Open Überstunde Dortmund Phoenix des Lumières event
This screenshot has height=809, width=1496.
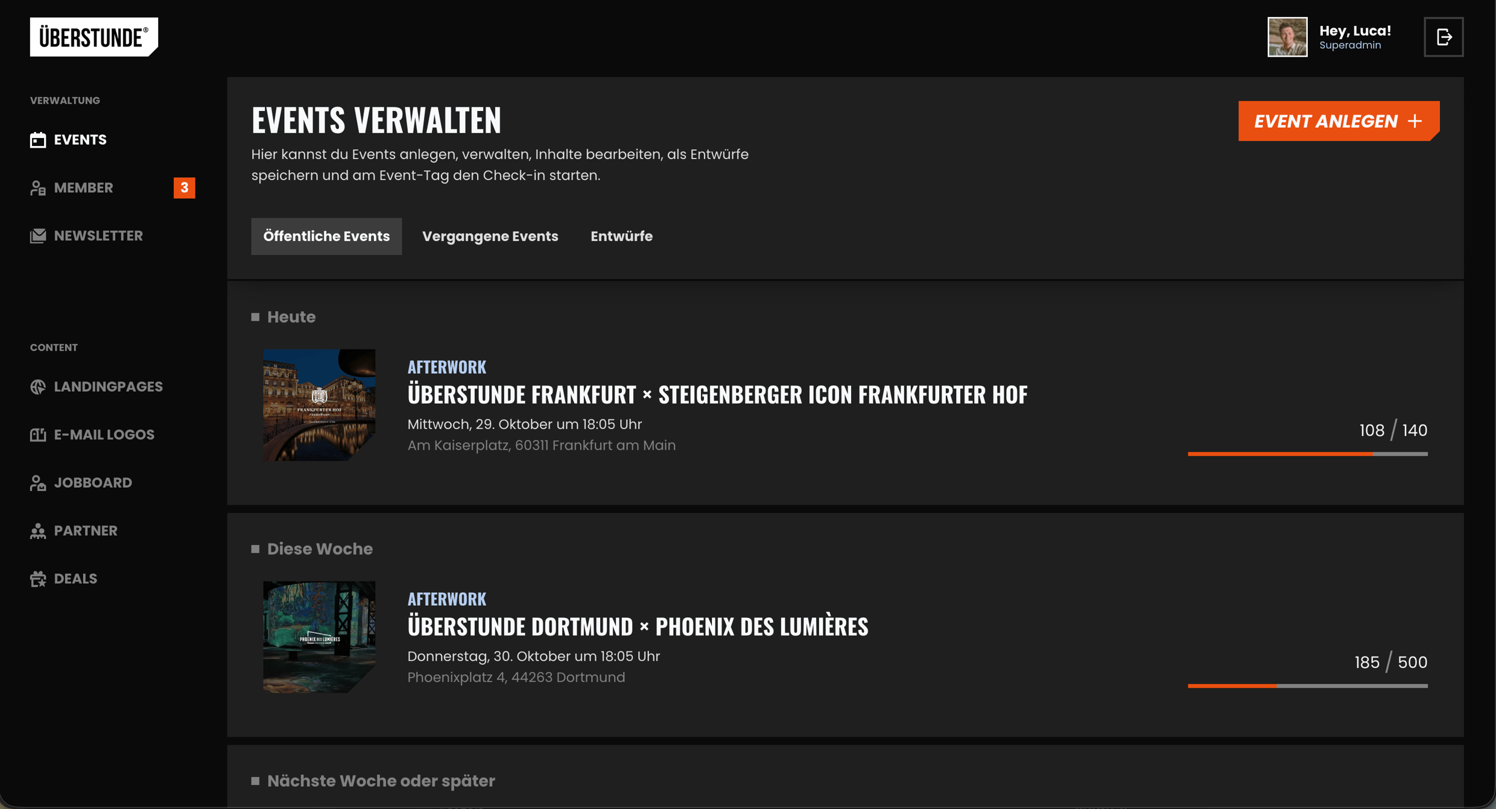(x=637, y=627)
